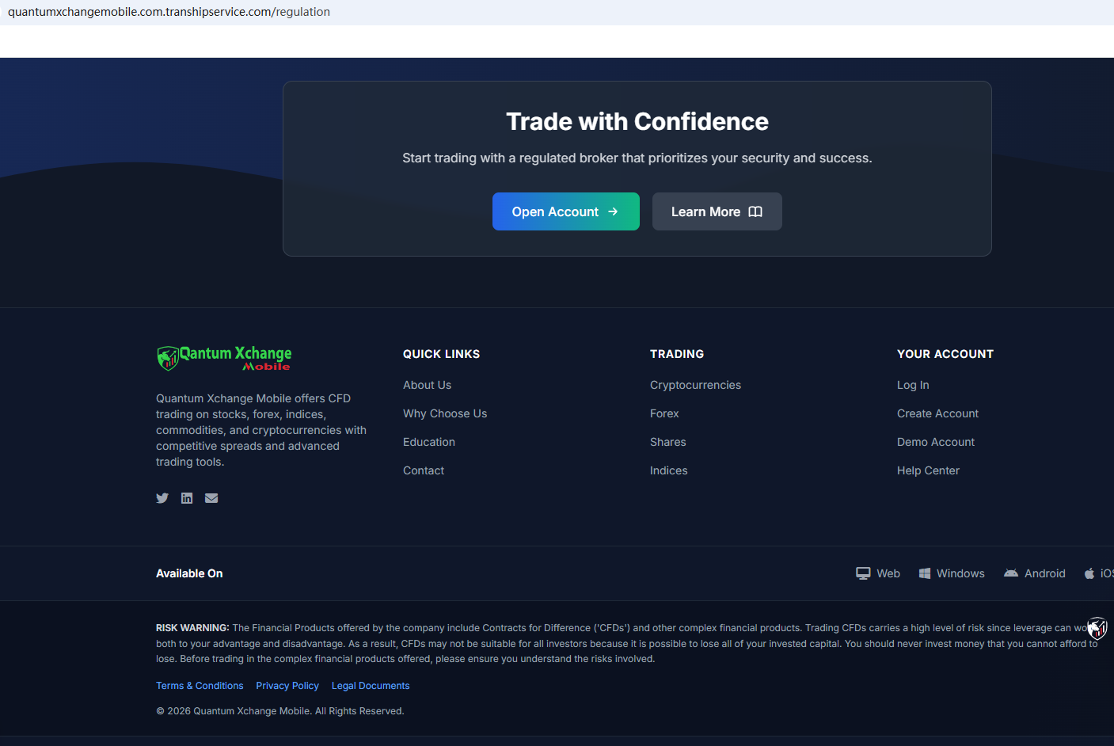Click the Log In link
The height and width of the screenshot is (746, 1114).
coord(913,385)
